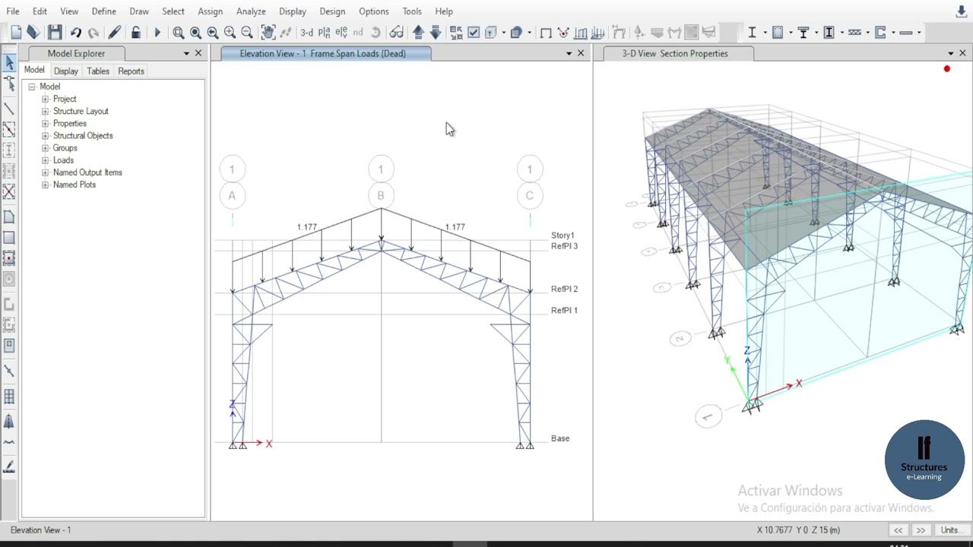Expand the Project tree node
The height and width of the screenshot is (547, 973).
coord(45,99)
